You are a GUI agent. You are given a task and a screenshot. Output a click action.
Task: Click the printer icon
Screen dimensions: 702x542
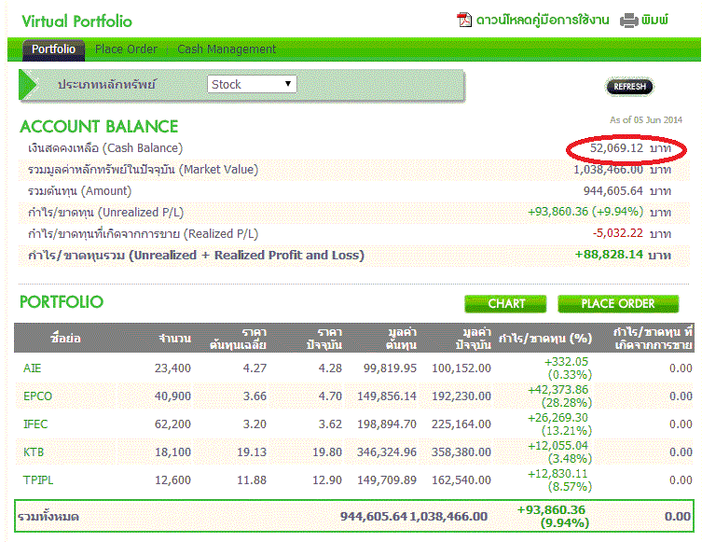[x=628, y=21]
